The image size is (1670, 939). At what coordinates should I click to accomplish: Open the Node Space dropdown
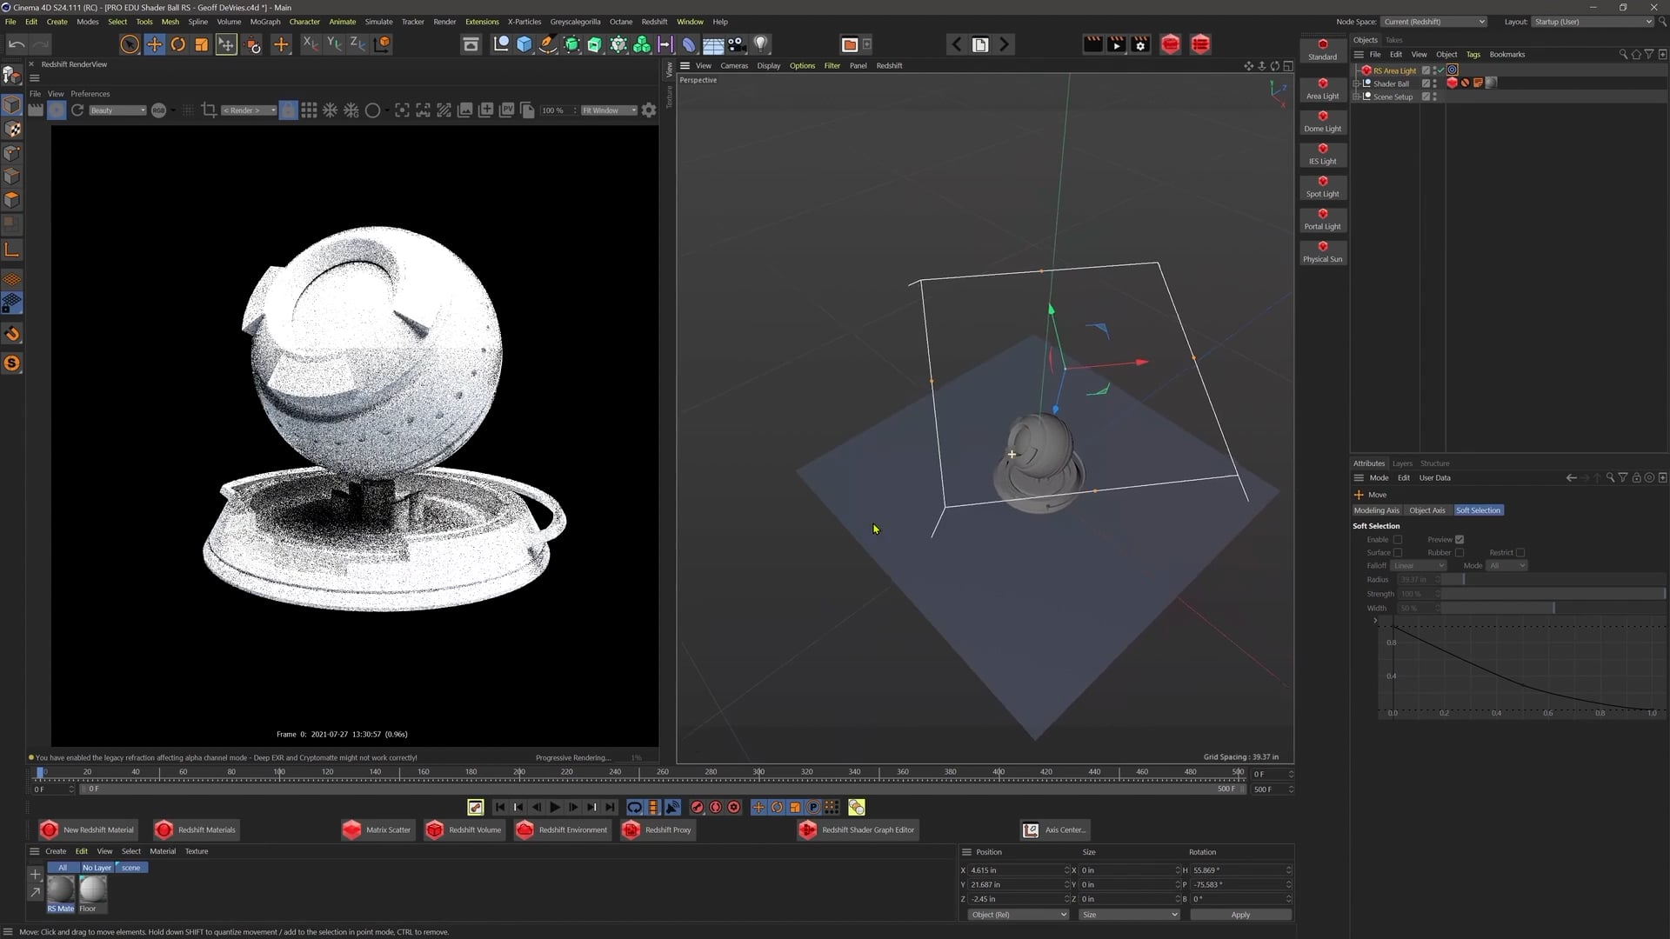tap(1433, 22)
